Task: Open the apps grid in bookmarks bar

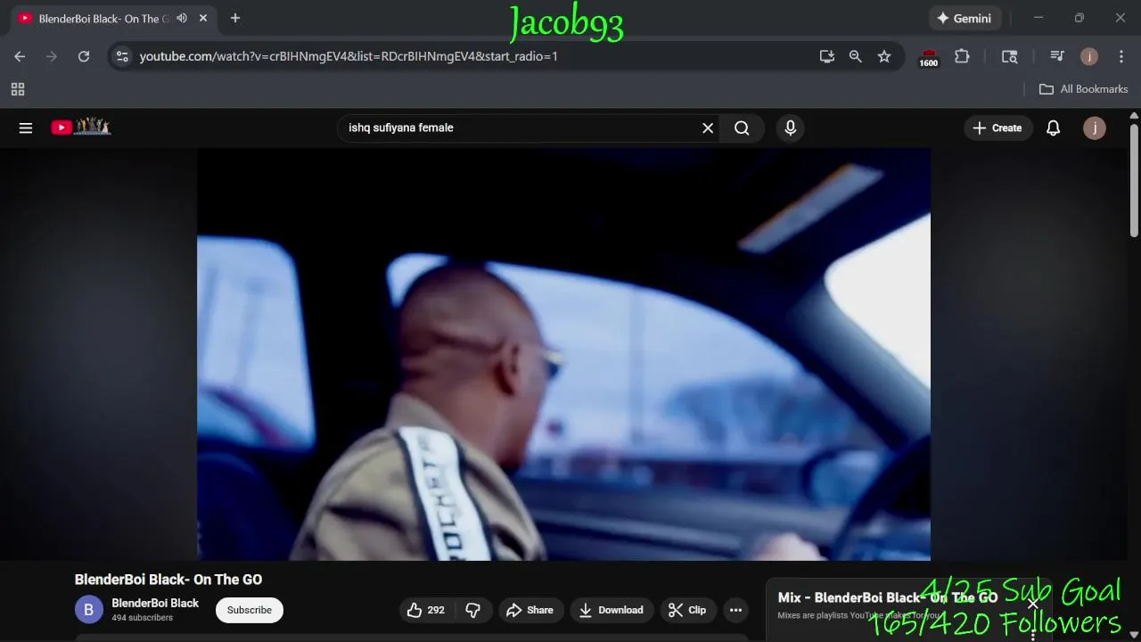Action: pos(18,89)
